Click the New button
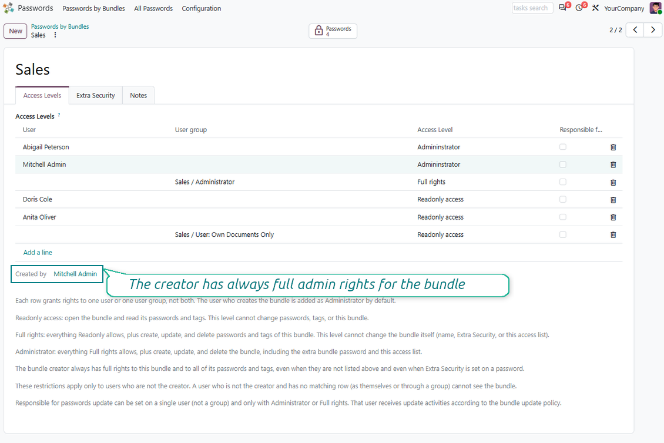Image resolution: width=664 pixels, height=443 pixels. 16,31
